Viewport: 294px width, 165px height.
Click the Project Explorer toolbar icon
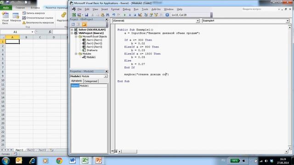[146, 15]
